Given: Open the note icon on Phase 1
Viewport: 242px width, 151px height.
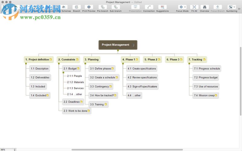Looking at the screenshot, I should (137, 59).
